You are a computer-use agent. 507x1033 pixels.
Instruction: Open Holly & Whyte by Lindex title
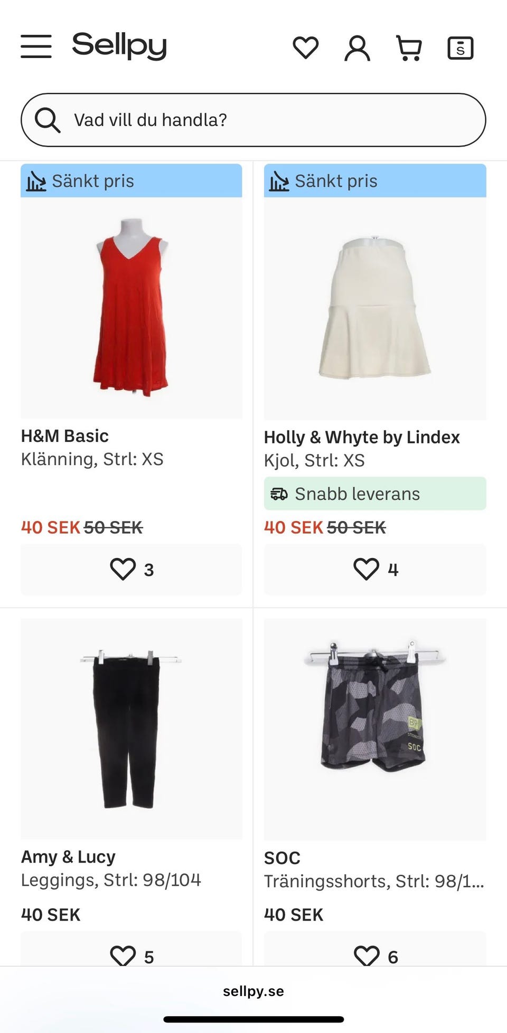tap(362, 437)
